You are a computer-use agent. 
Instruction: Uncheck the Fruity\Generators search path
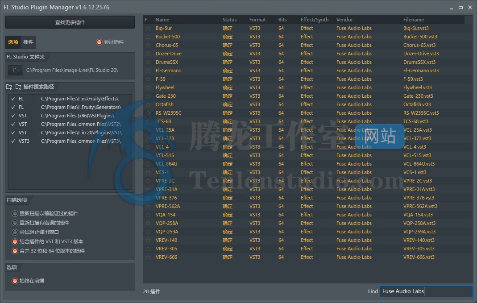click(x=13, y=108)
